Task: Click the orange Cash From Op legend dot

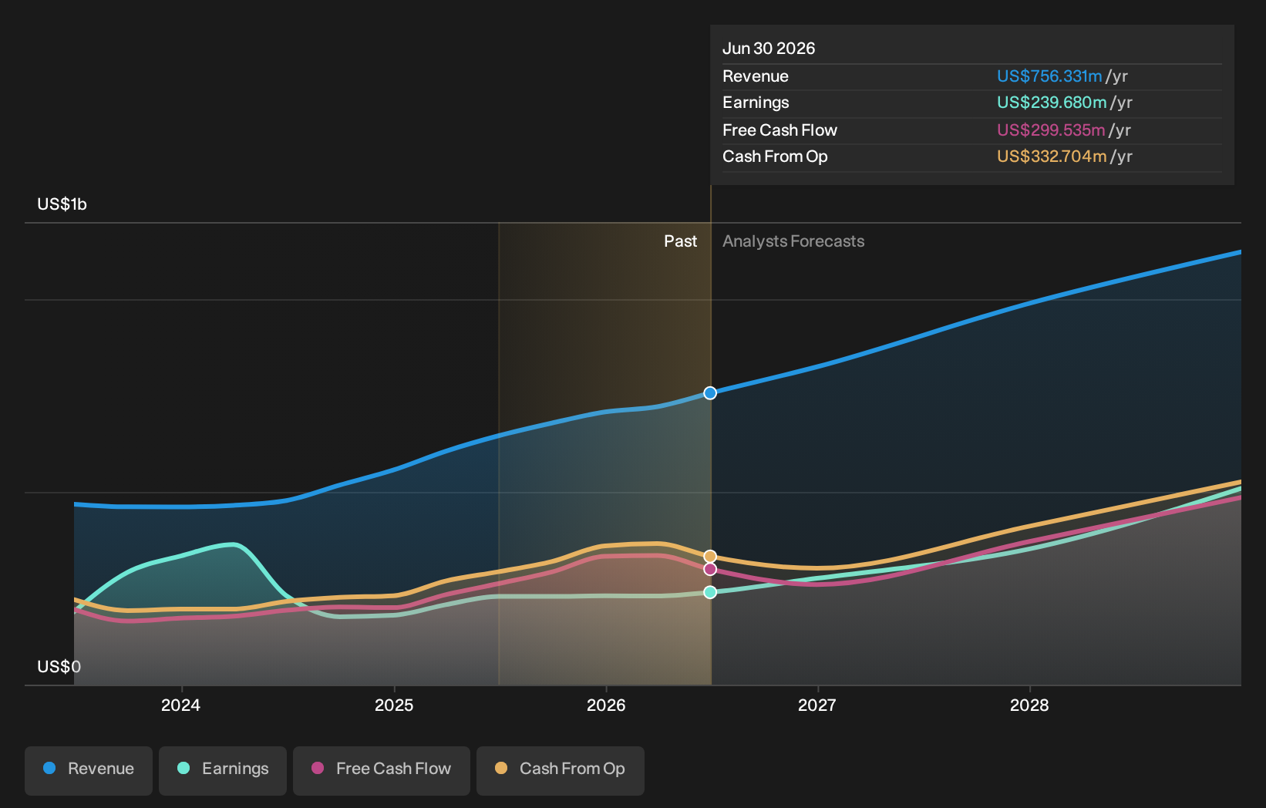Action: pyautogui.click(x=501, y=768)
